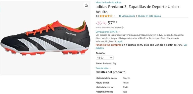Click the Devoluciones GRATIS text link
The width and height of the screenshot is (193, 94).
tap(107, 32)
